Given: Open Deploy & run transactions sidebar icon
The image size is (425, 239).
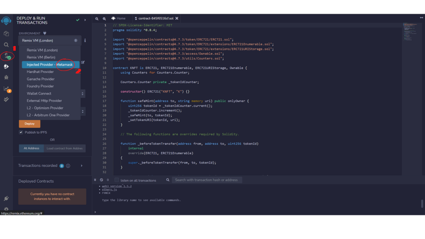Looking at the screenshot, I should 6,66.
